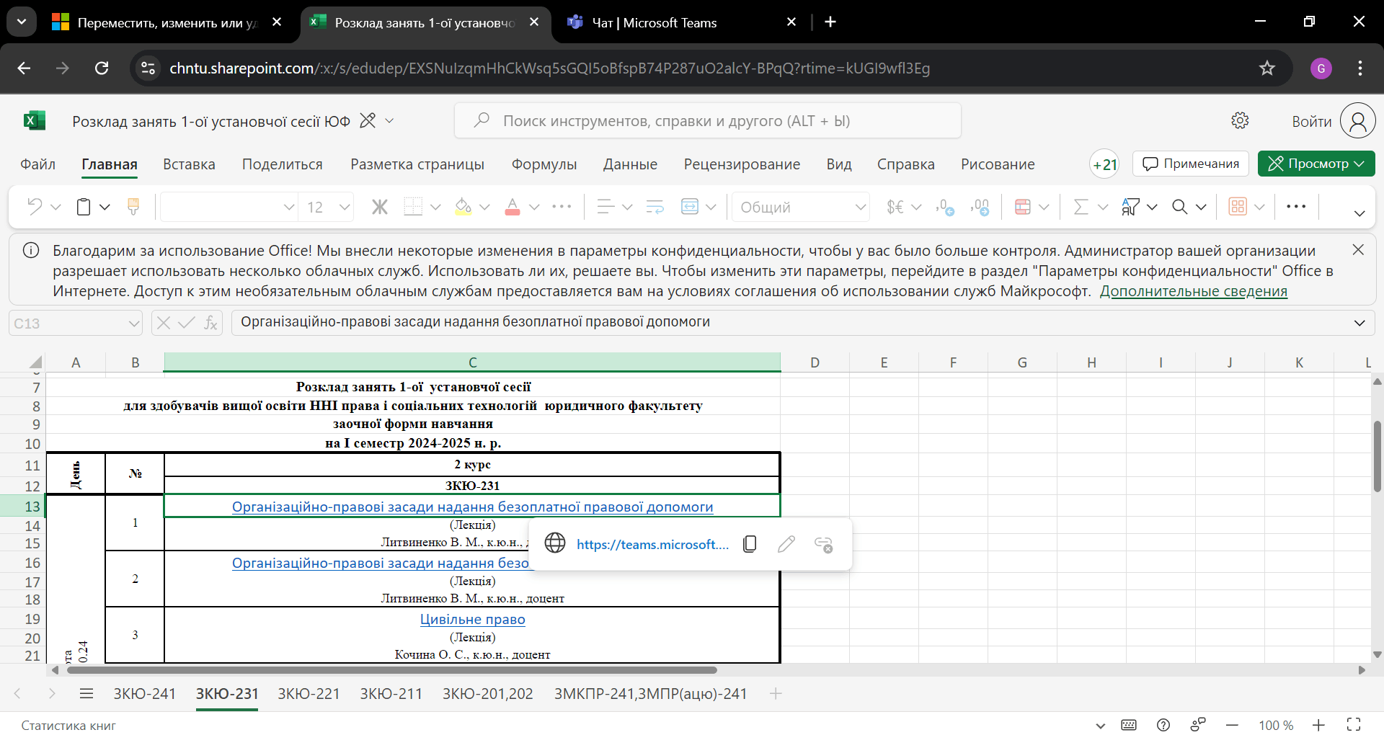Open the all sheets list icon
Image resolution: width=1384 pixels, height=735 pixels.
(86, 693)
